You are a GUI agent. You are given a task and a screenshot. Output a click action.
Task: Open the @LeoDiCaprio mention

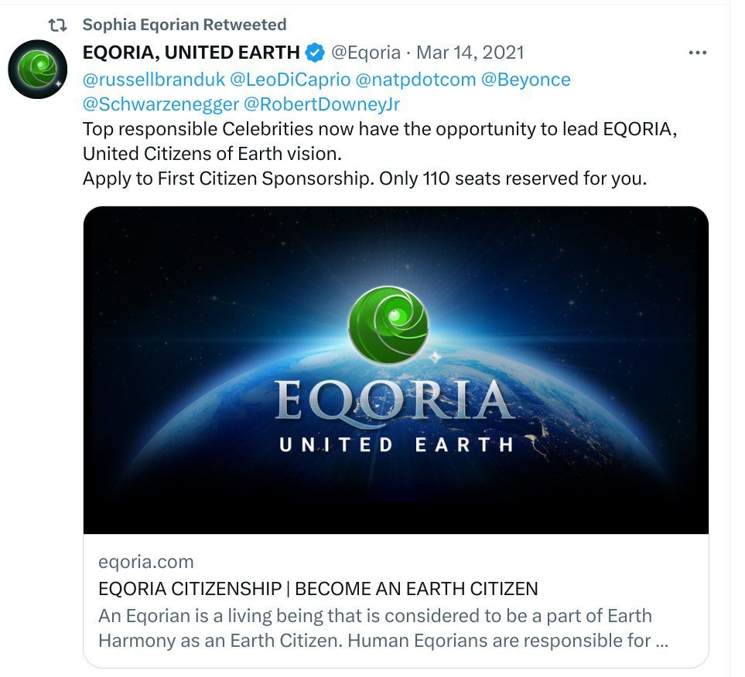290,80
